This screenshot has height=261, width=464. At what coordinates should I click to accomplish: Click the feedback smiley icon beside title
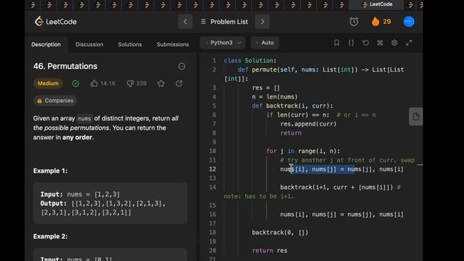pos(182,66)
